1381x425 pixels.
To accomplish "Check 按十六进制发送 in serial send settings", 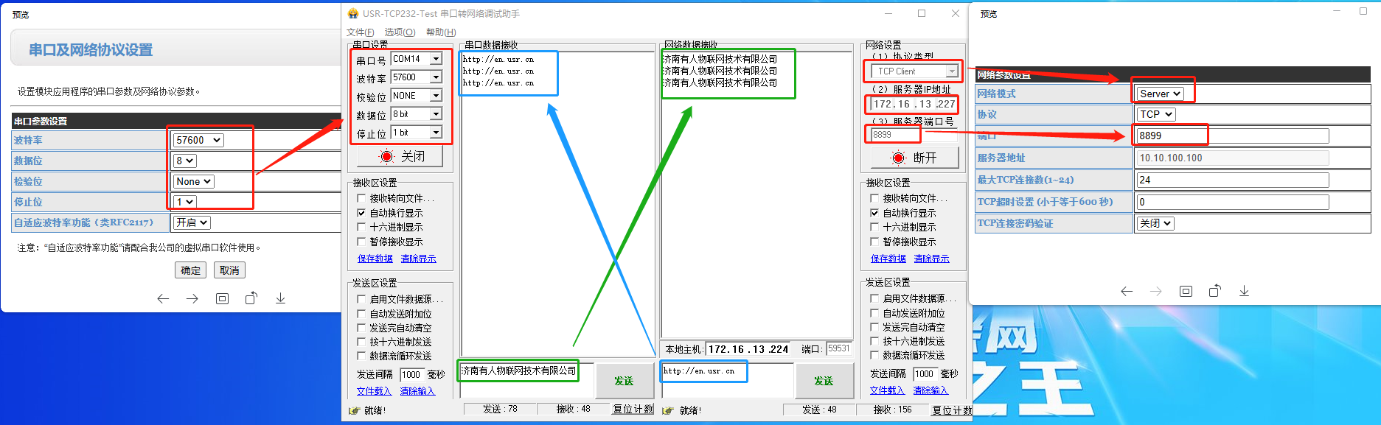I will (361, 342).
